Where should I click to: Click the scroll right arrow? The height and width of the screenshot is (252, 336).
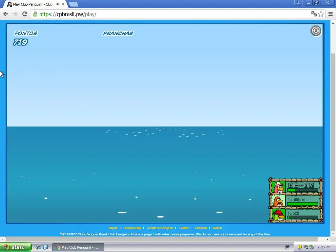[327, 239]
